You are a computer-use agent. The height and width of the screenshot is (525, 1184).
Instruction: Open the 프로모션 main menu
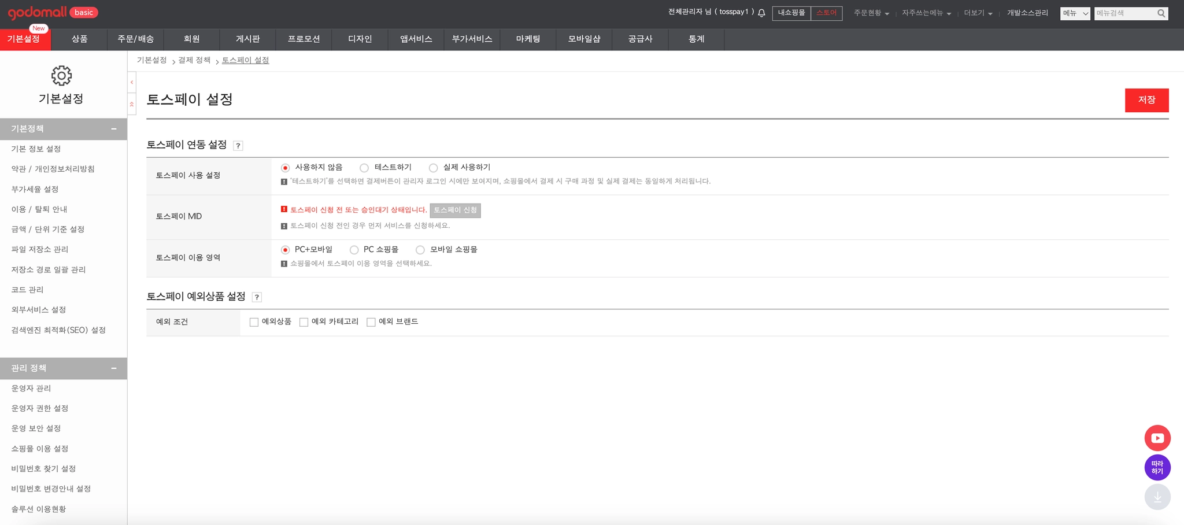304,39
